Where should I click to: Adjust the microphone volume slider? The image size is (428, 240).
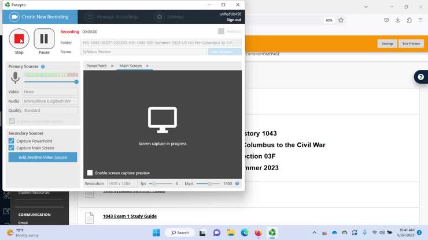pyautogui.click(x=76, y=82)
